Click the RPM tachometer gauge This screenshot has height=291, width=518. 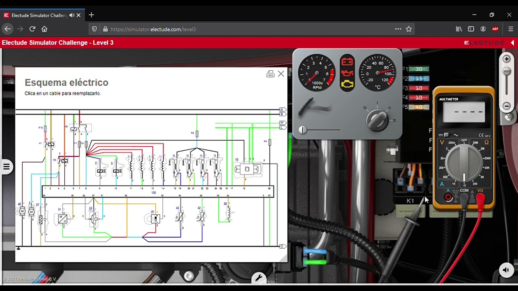(317, 73)
